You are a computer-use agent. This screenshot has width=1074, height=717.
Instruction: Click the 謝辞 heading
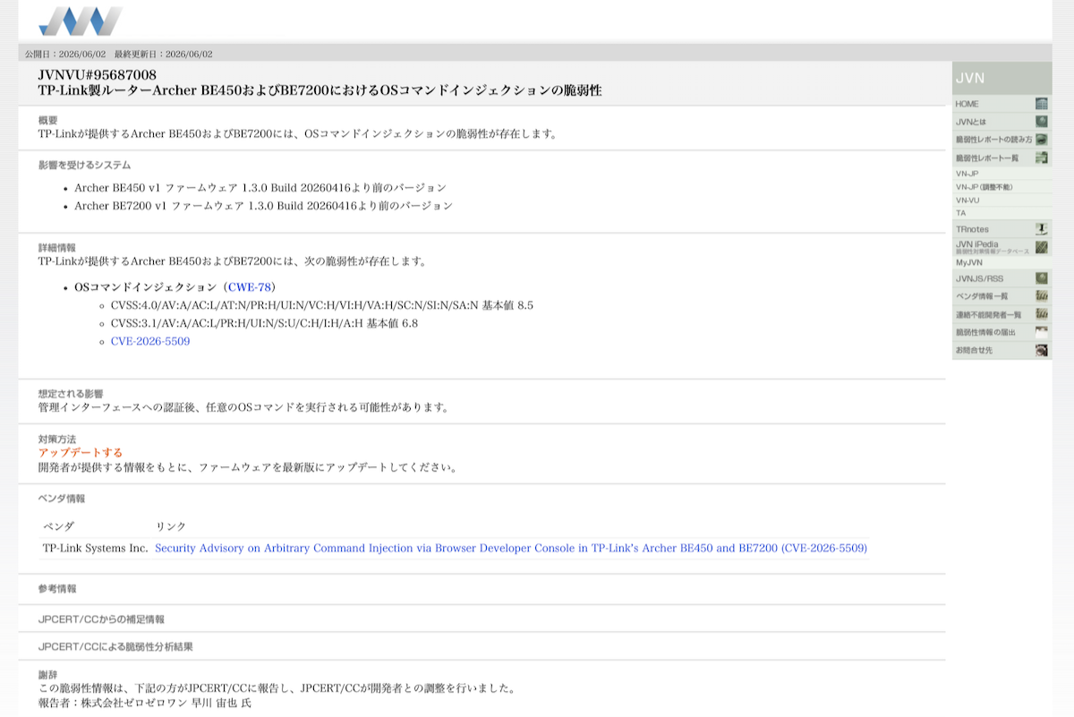pyautogui.click(x=48, y=675)
